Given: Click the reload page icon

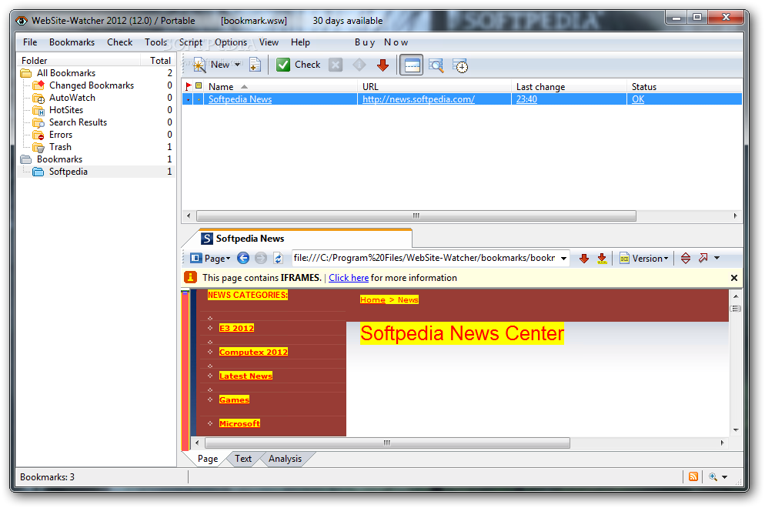Looking at the screenshot, I should [x=278, y=258].
